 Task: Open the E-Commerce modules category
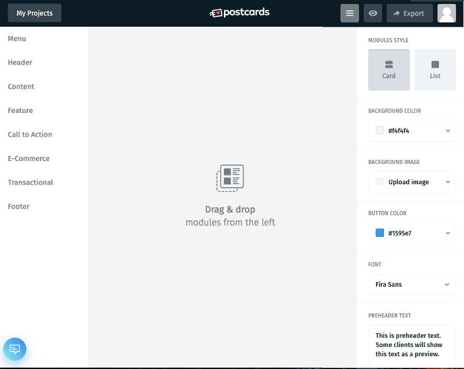click(28, 158)
